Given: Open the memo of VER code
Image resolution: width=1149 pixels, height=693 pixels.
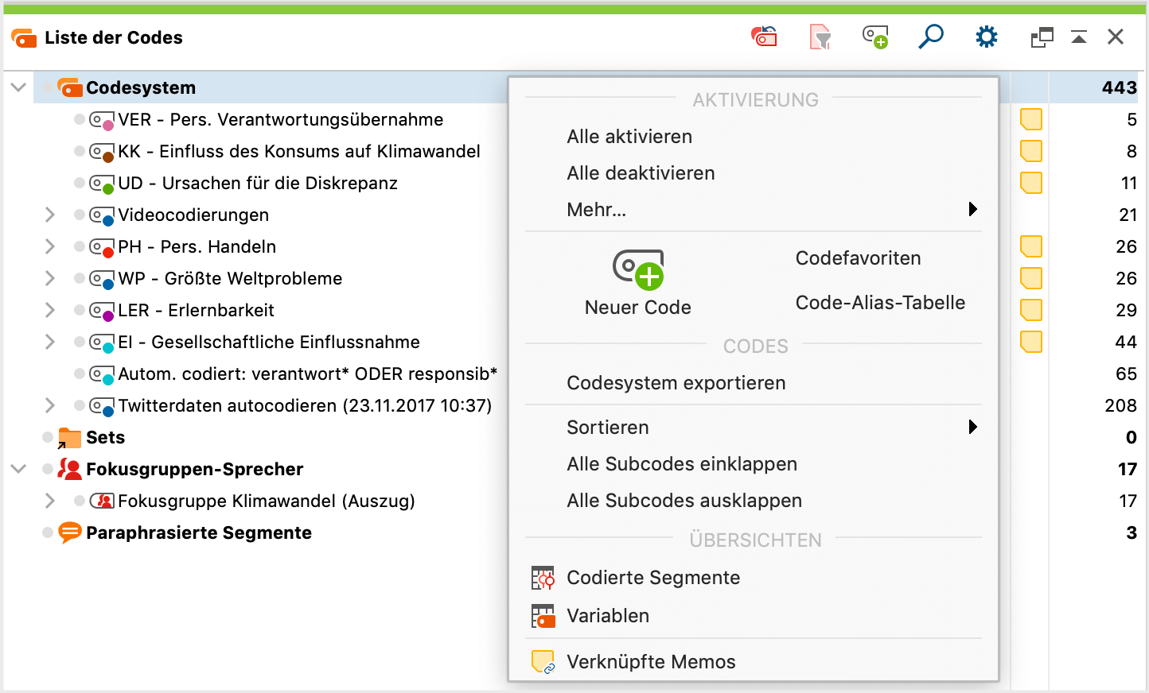Looking at the screenshot, I should (1031, 119).
